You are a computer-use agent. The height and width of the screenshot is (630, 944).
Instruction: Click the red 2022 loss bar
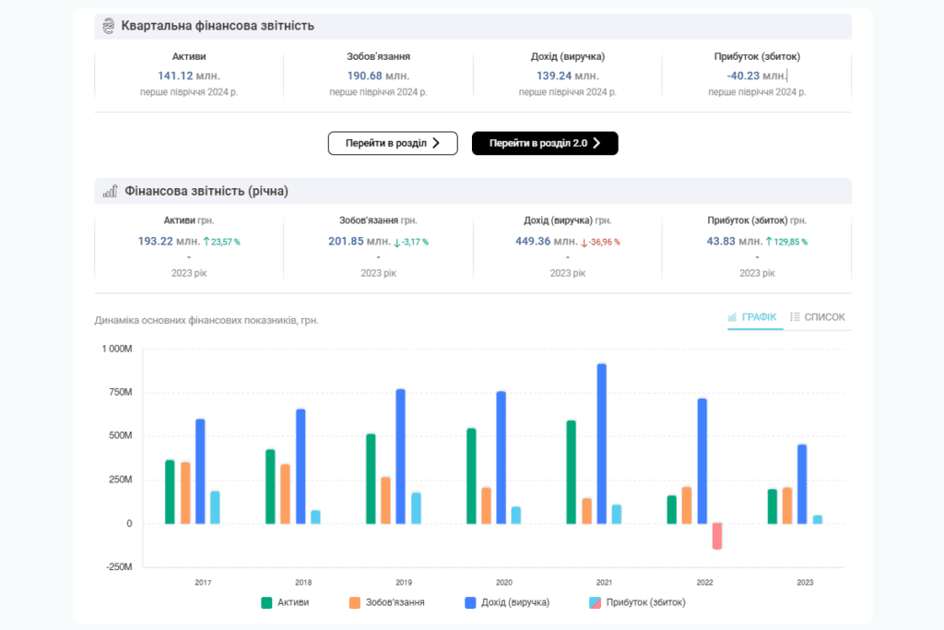(x=716, y=536)
